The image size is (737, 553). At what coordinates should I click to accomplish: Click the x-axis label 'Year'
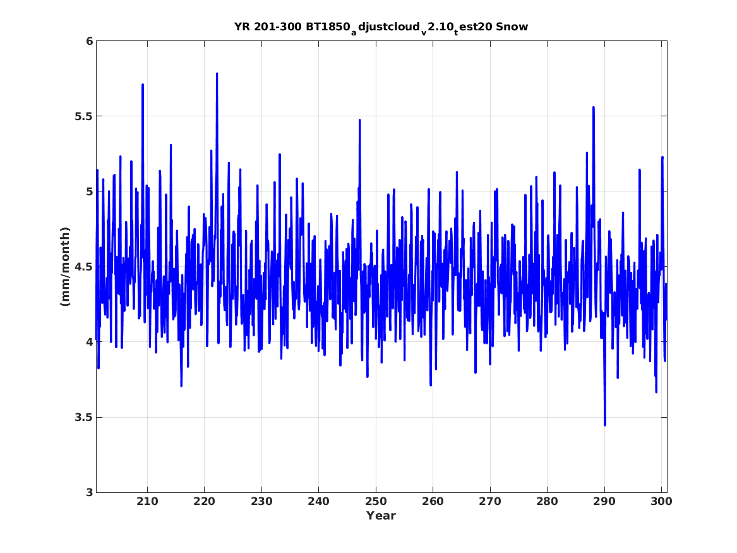(x=381, y=516)
